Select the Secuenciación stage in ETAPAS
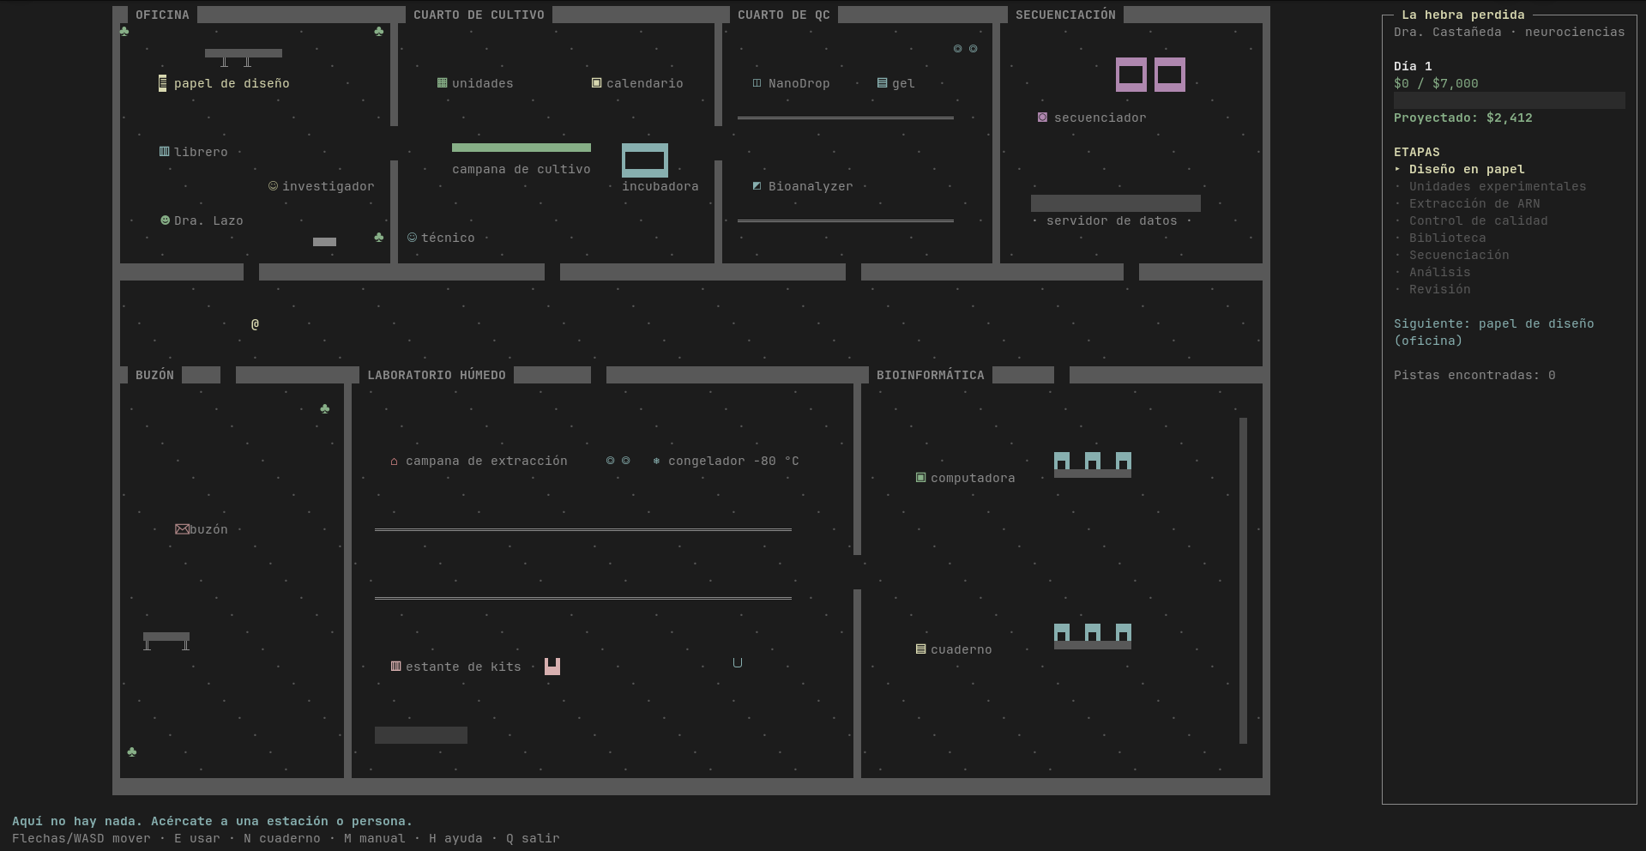Viewport: 1646px width, 851px height. click(1459, 255)
